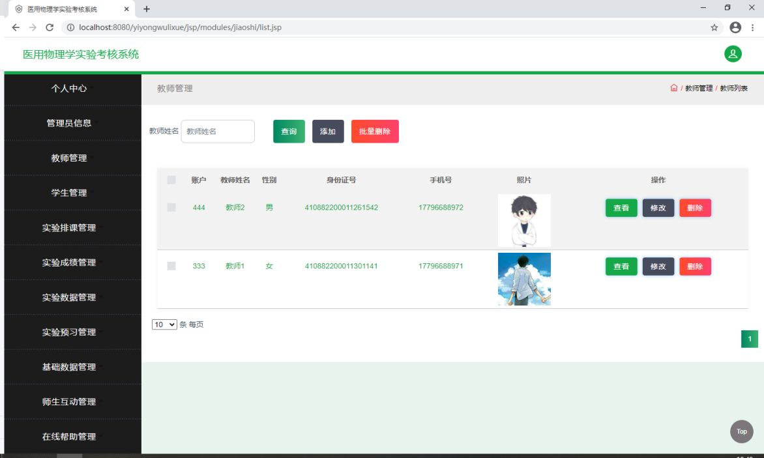Click account number 333 cell
The width and height of the screenshot is (764, 458).
pyautogui.click(x=199, y=266)
